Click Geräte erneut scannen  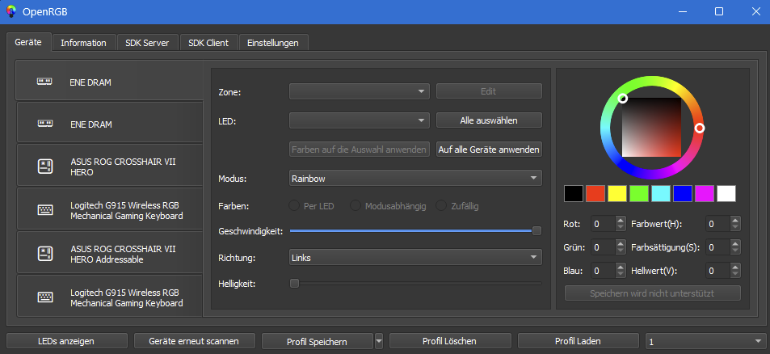194,341
